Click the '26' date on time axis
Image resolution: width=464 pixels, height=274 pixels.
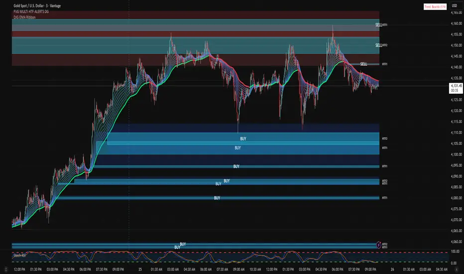point(392,269)
